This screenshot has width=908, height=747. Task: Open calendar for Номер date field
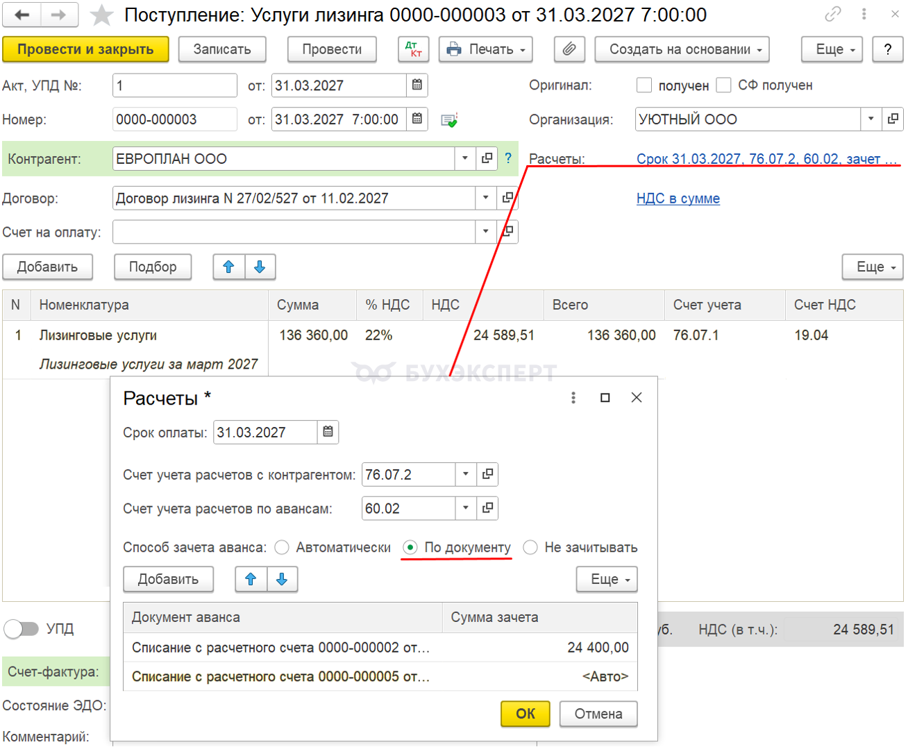click(417, 119)
